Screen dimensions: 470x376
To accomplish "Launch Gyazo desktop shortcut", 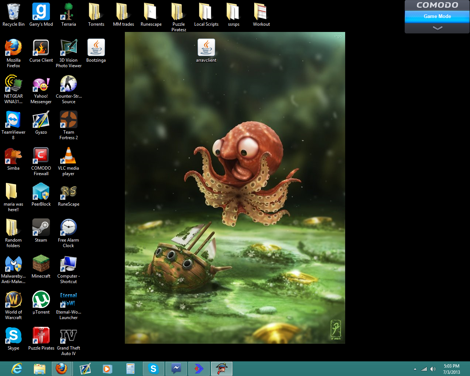I will click(41, 123).
